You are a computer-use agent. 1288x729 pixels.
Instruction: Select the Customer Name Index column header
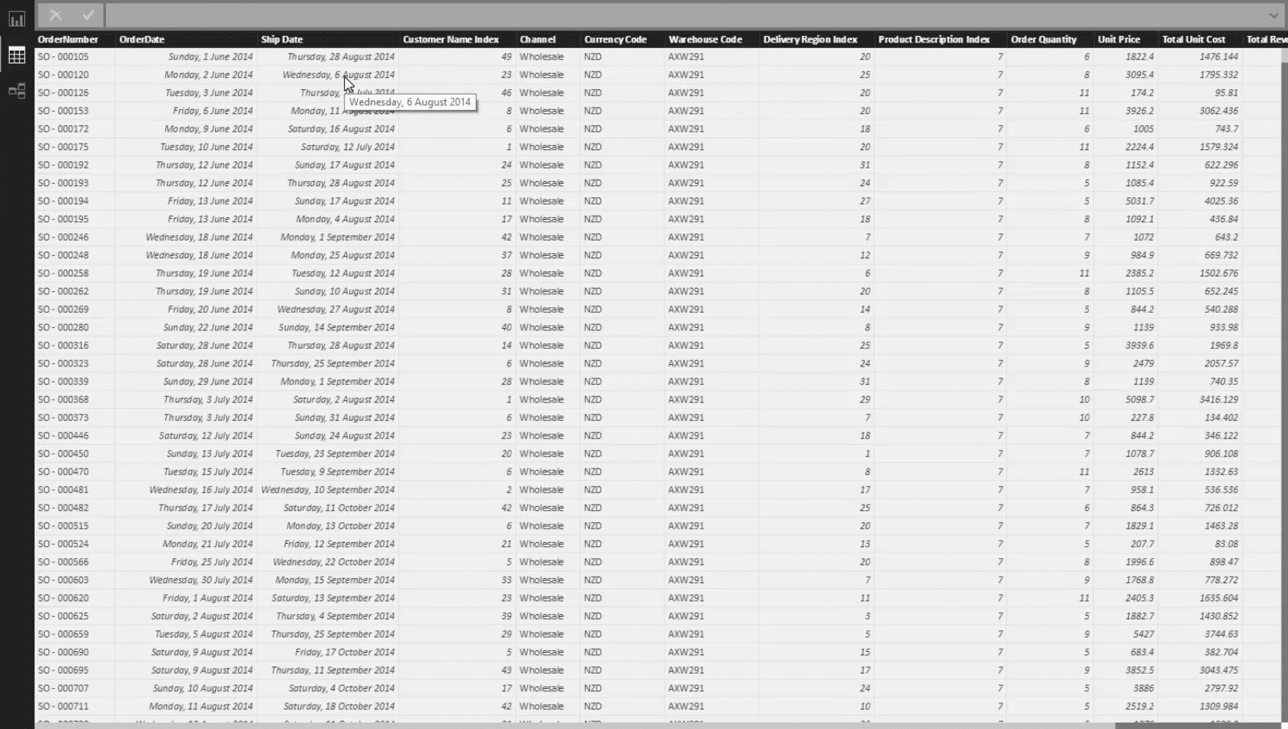pos(451,39)
